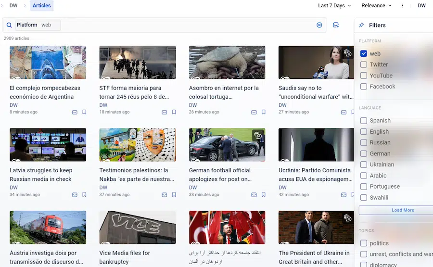Viewport: 433px width, 267px height.
Task: Click the mail icon on the German football official article
Action: (254, 195)
